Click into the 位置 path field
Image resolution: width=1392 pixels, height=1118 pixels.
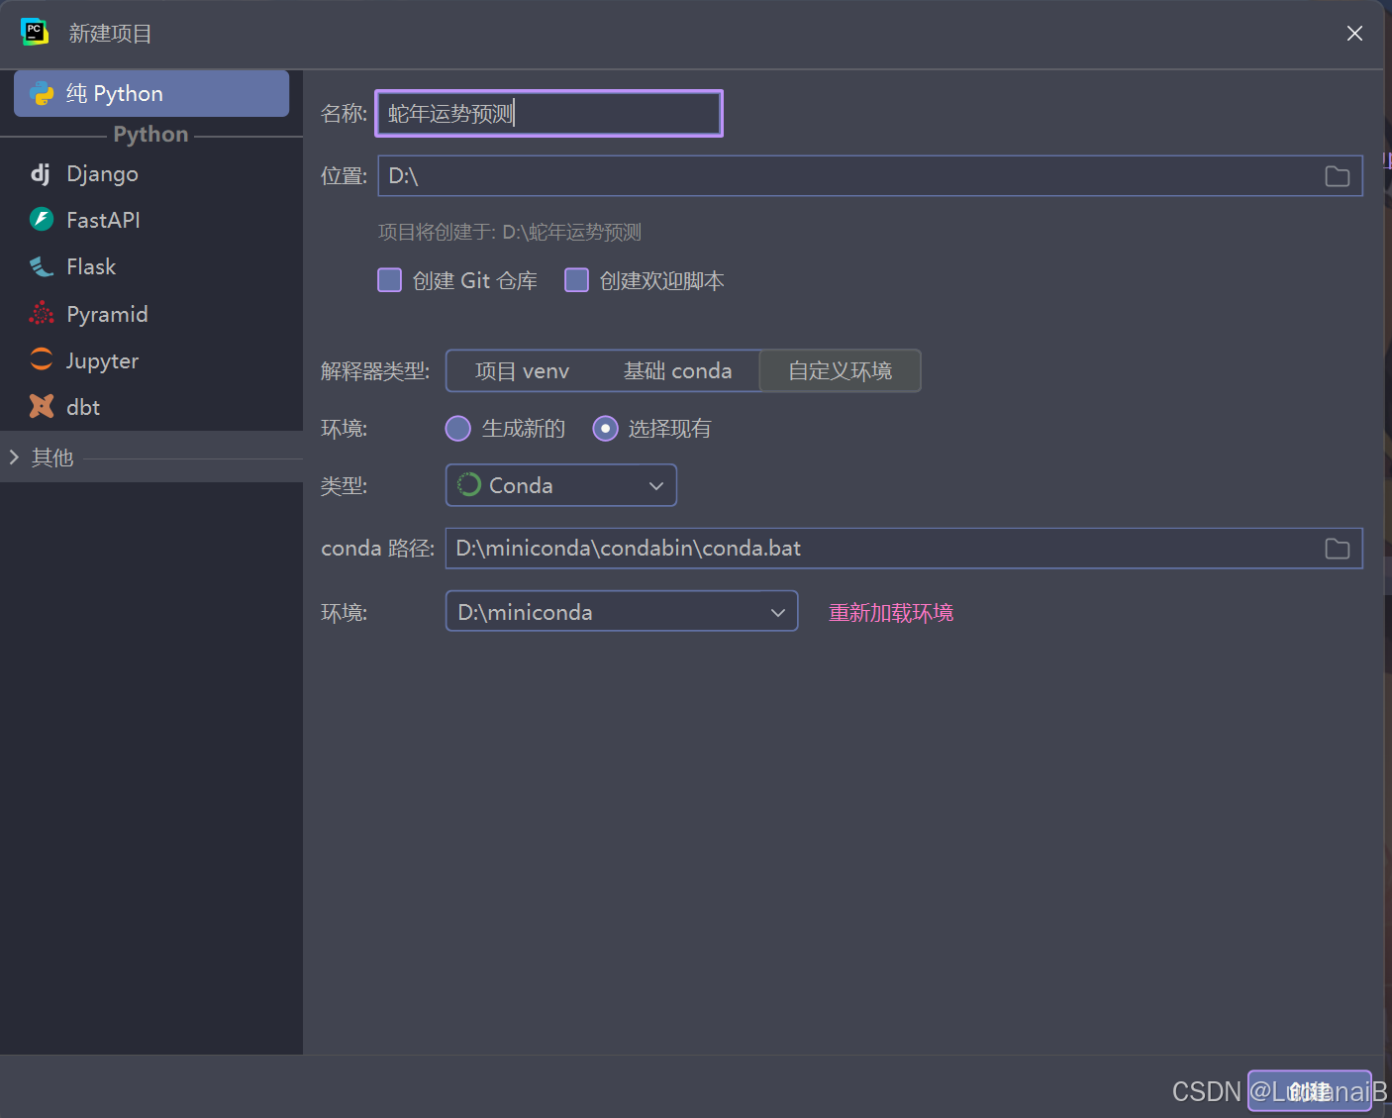click(x=870, y=176)
